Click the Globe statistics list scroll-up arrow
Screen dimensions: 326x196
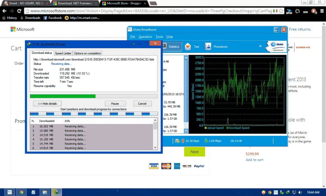click(186, 57)
